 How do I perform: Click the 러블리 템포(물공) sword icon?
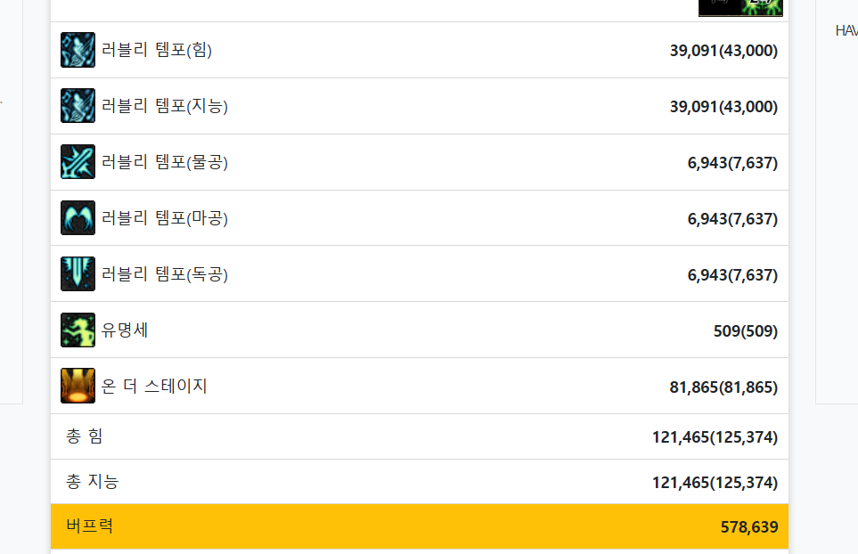[x=78, y=162]
